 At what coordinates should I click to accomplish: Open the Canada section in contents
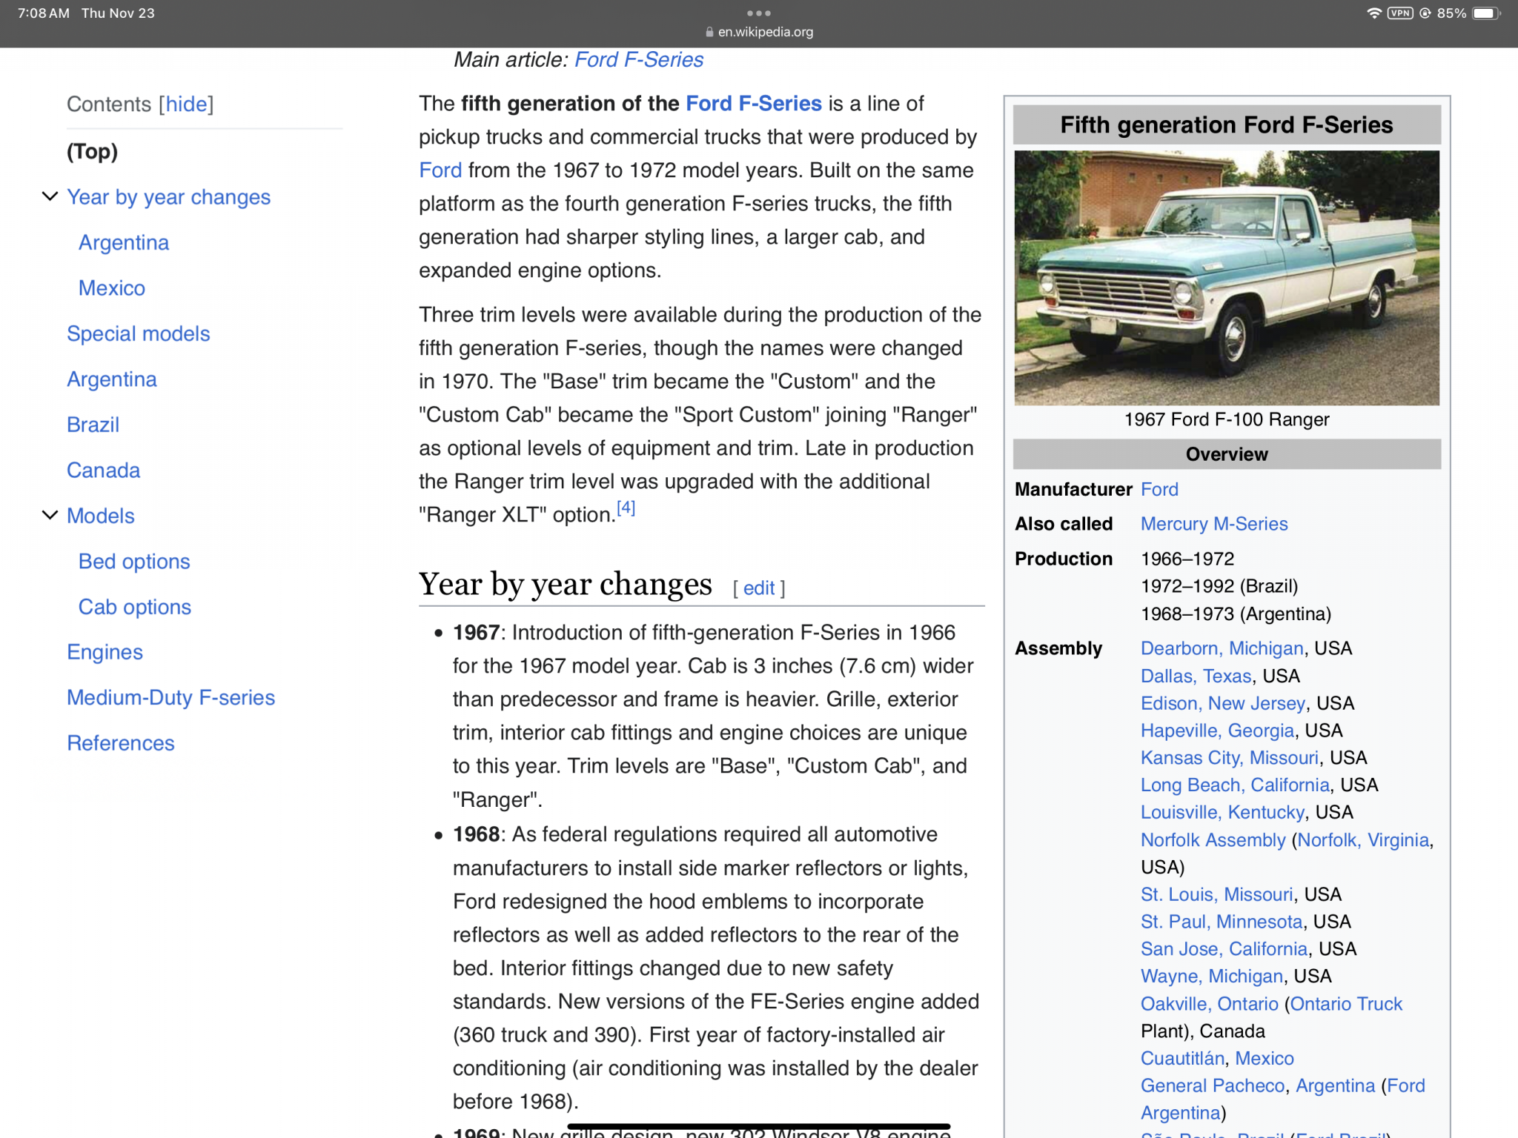pyautogui.click(x=103, y=470)
